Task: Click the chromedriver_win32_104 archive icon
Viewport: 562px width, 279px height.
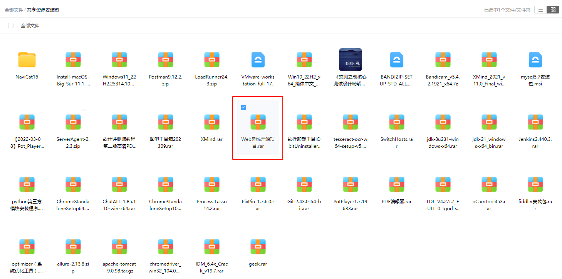Action: point(166,247)
